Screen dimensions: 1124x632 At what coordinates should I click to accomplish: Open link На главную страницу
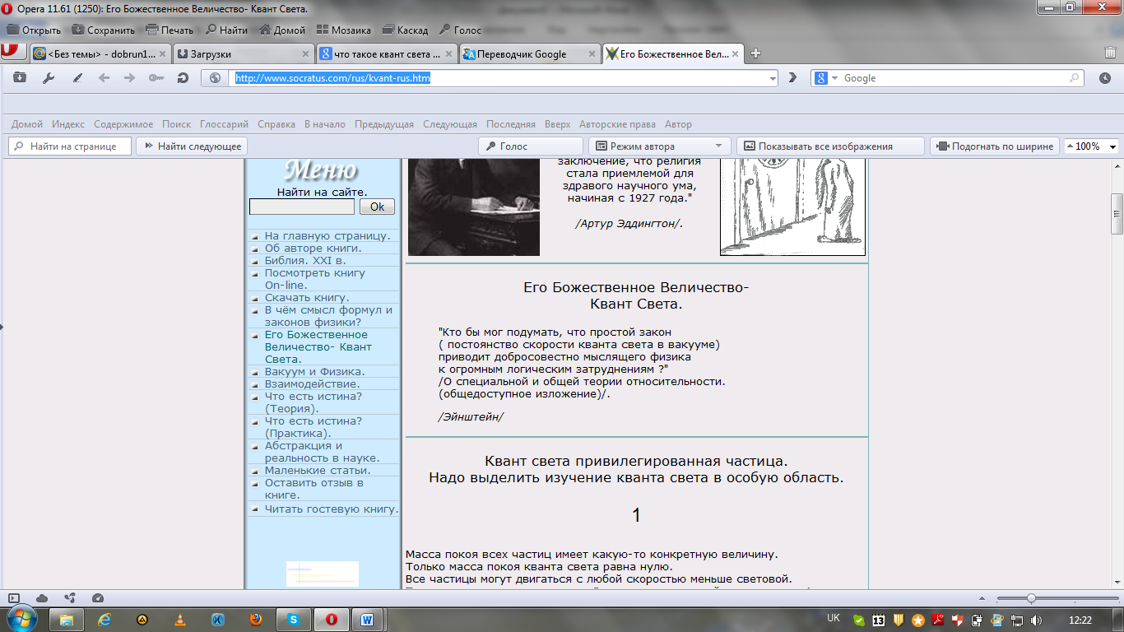[327, 235]
